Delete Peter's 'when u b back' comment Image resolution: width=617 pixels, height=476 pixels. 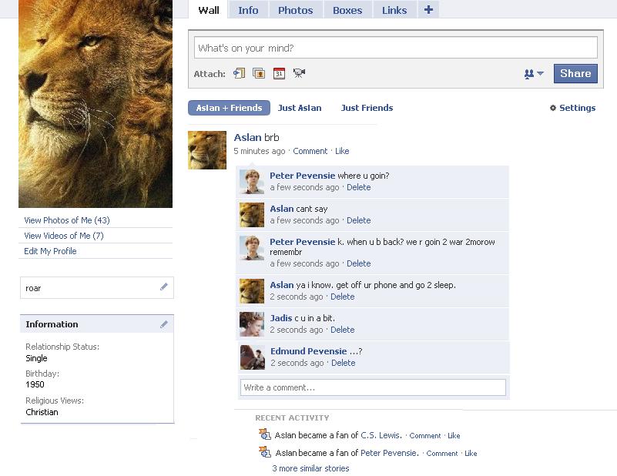pos(358,263)
